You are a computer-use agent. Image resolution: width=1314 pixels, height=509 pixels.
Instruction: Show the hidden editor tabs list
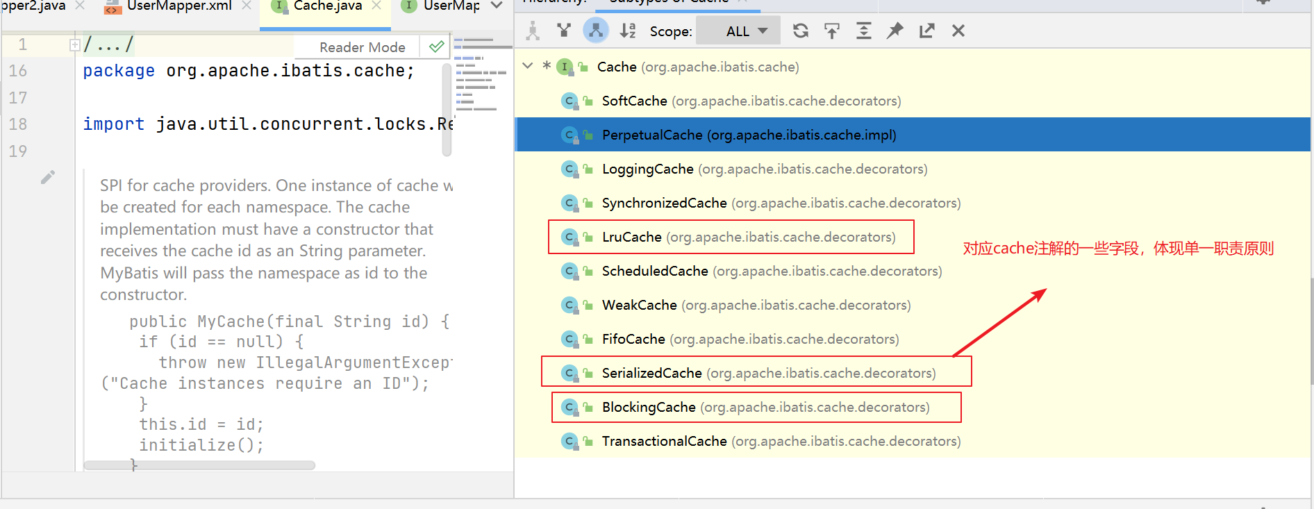(497, 6)
